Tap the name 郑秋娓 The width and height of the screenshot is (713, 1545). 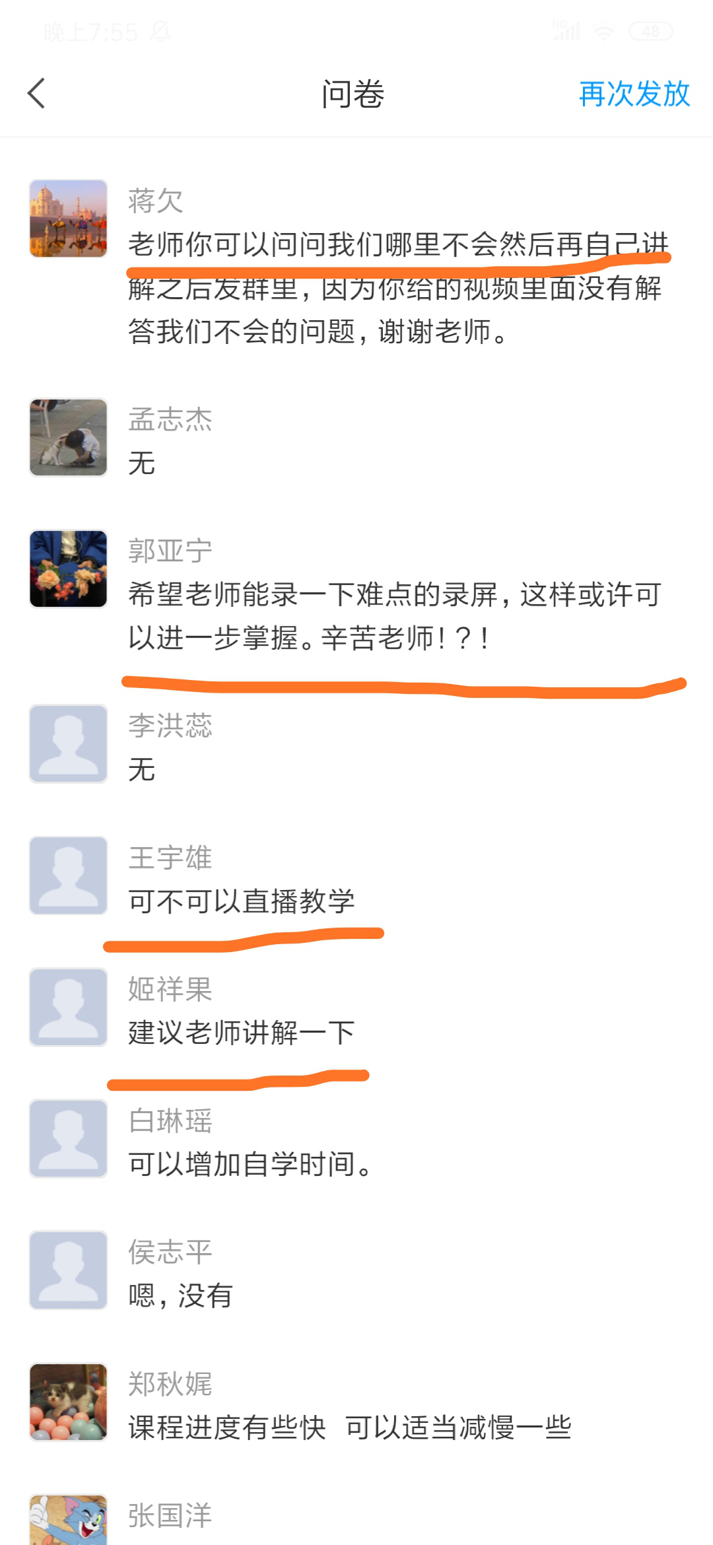coord(170,1384)
